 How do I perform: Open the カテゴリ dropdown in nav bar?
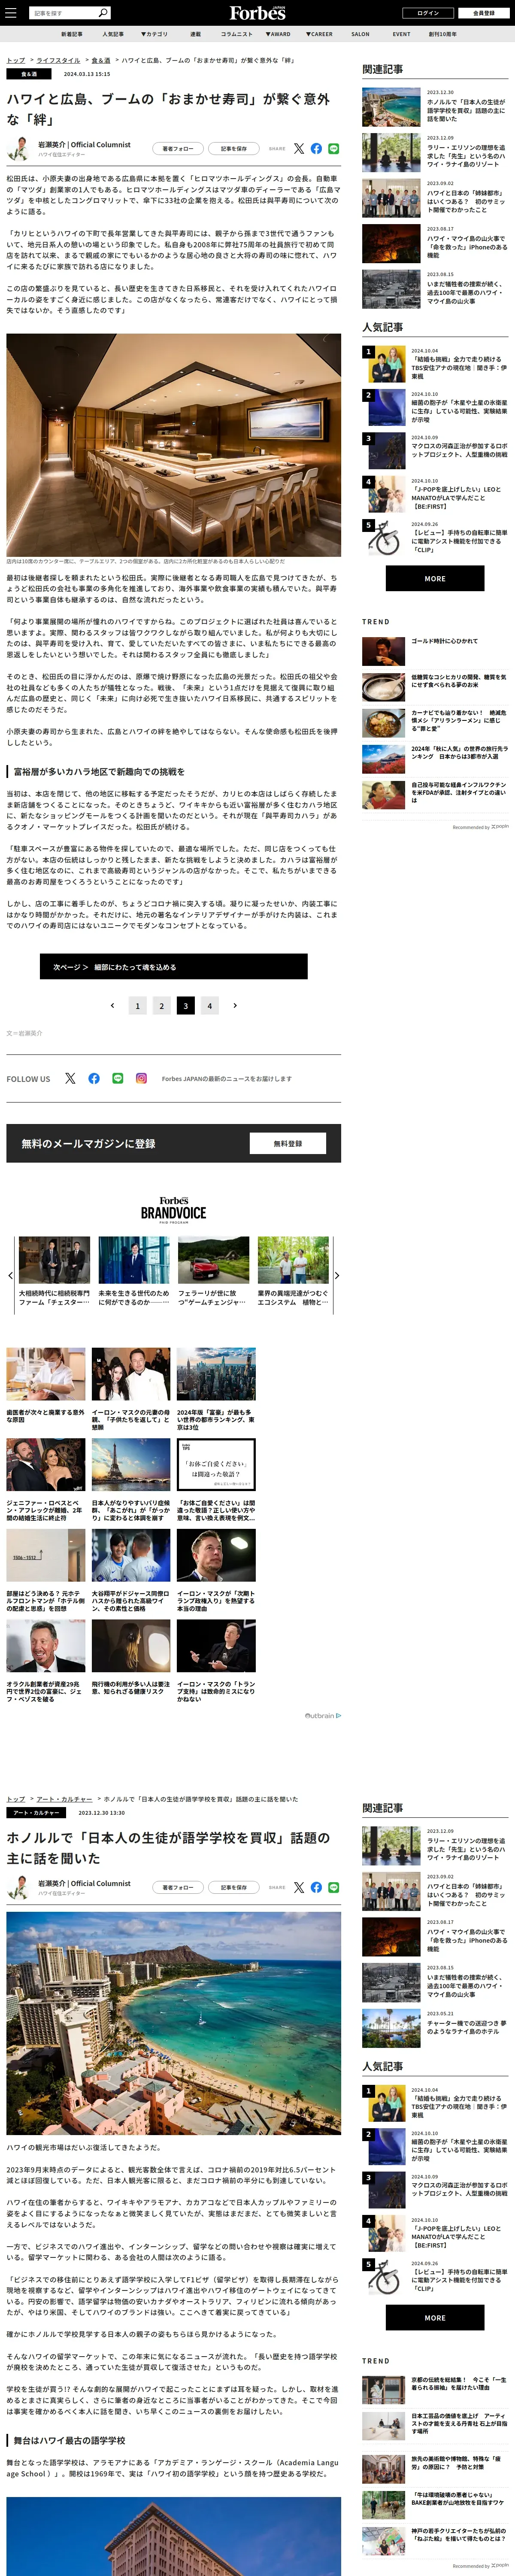tap(154, 34)
